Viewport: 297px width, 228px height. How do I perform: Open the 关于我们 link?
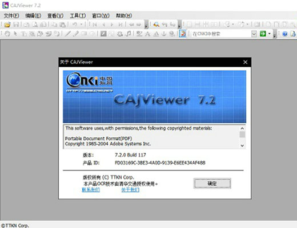pyautogui.click(x=130, y=190)
